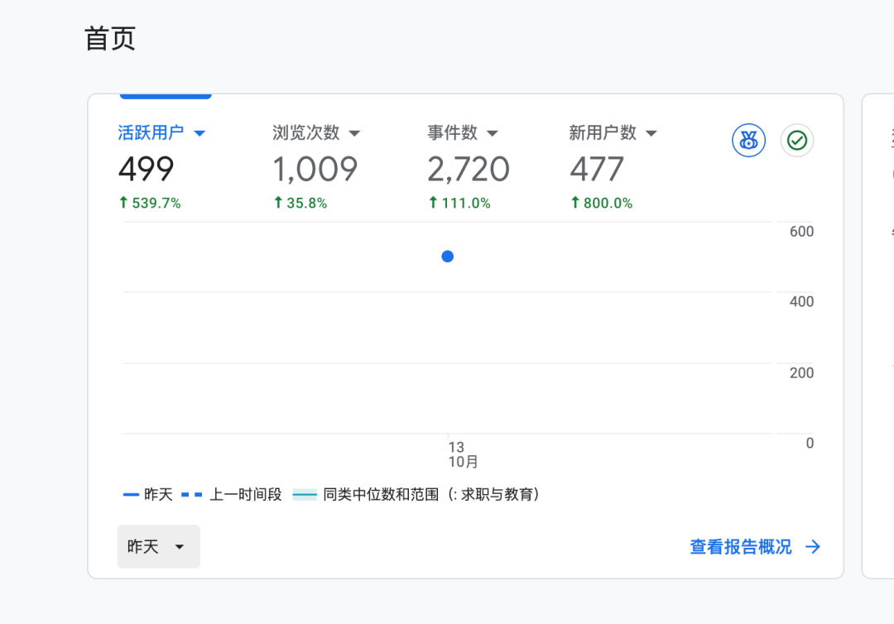This screenshot has width=894, height=624.
Task: Click the benchmark medal icon
Action: pos(748,140)
